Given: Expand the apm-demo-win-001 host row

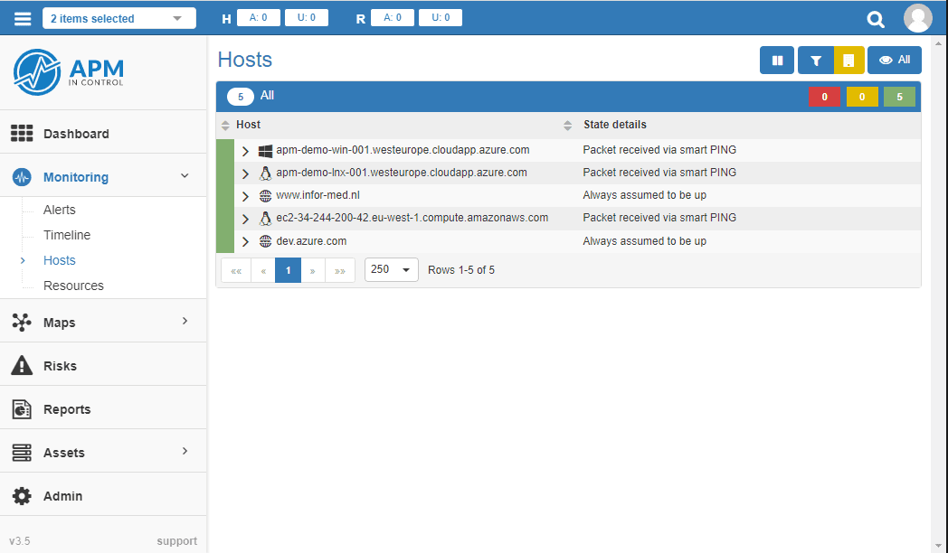Looking at the screenshot, I should coord(245,151).
